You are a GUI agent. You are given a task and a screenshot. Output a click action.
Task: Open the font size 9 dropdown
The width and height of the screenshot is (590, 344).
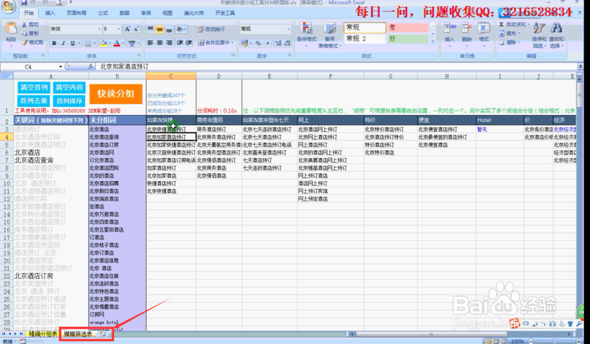[118, 29]
